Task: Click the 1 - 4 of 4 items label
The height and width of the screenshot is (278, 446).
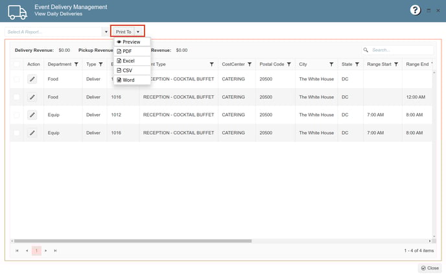Action: click(x=419, y=251)
